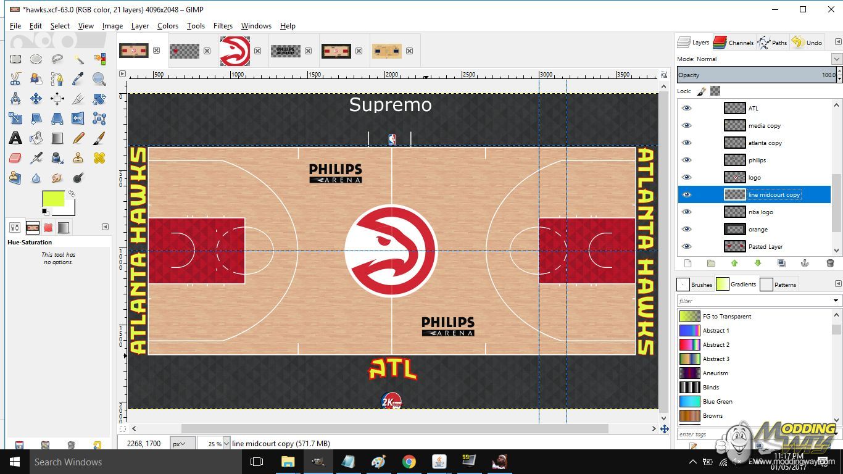843x474 pixels.
Task: Hide the ATL layer
Action: tap(686, 108)
